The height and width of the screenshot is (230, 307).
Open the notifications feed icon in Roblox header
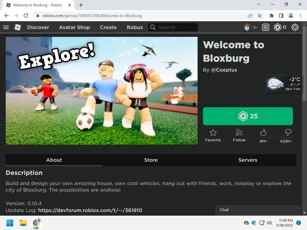pyautogui.click(x=266, y=27)
